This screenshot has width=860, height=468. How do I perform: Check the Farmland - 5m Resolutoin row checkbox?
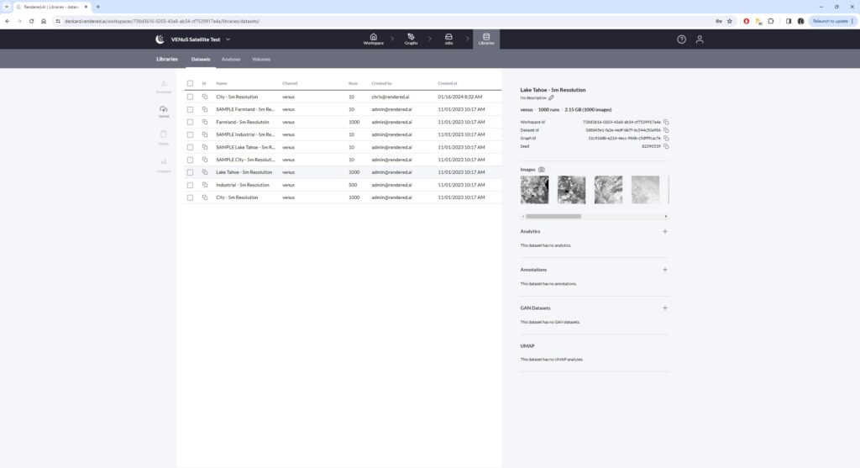[x=191, y=122]
